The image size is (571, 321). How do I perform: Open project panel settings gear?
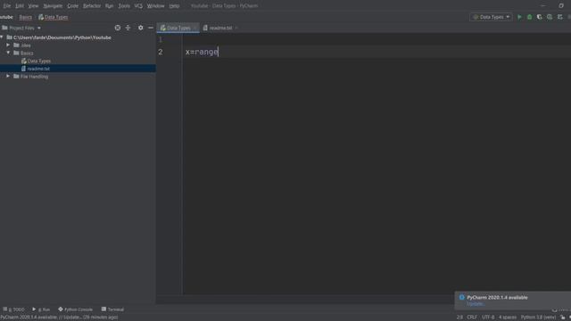[141, 28]
